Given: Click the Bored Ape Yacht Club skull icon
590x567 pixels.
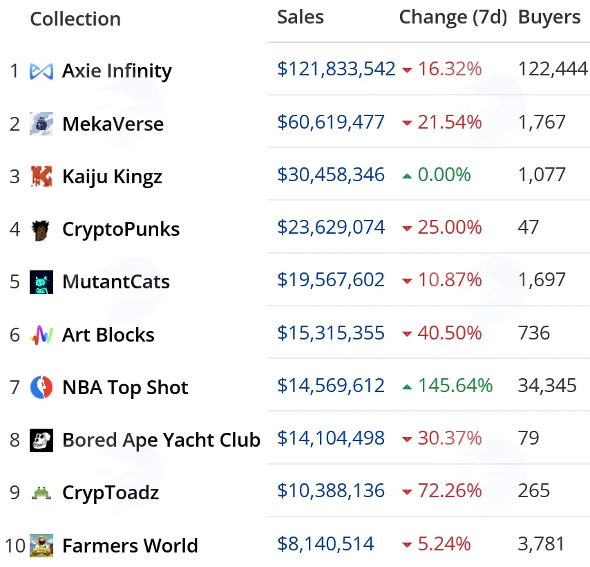Looking at the screenshot, I should pos(41,440).
